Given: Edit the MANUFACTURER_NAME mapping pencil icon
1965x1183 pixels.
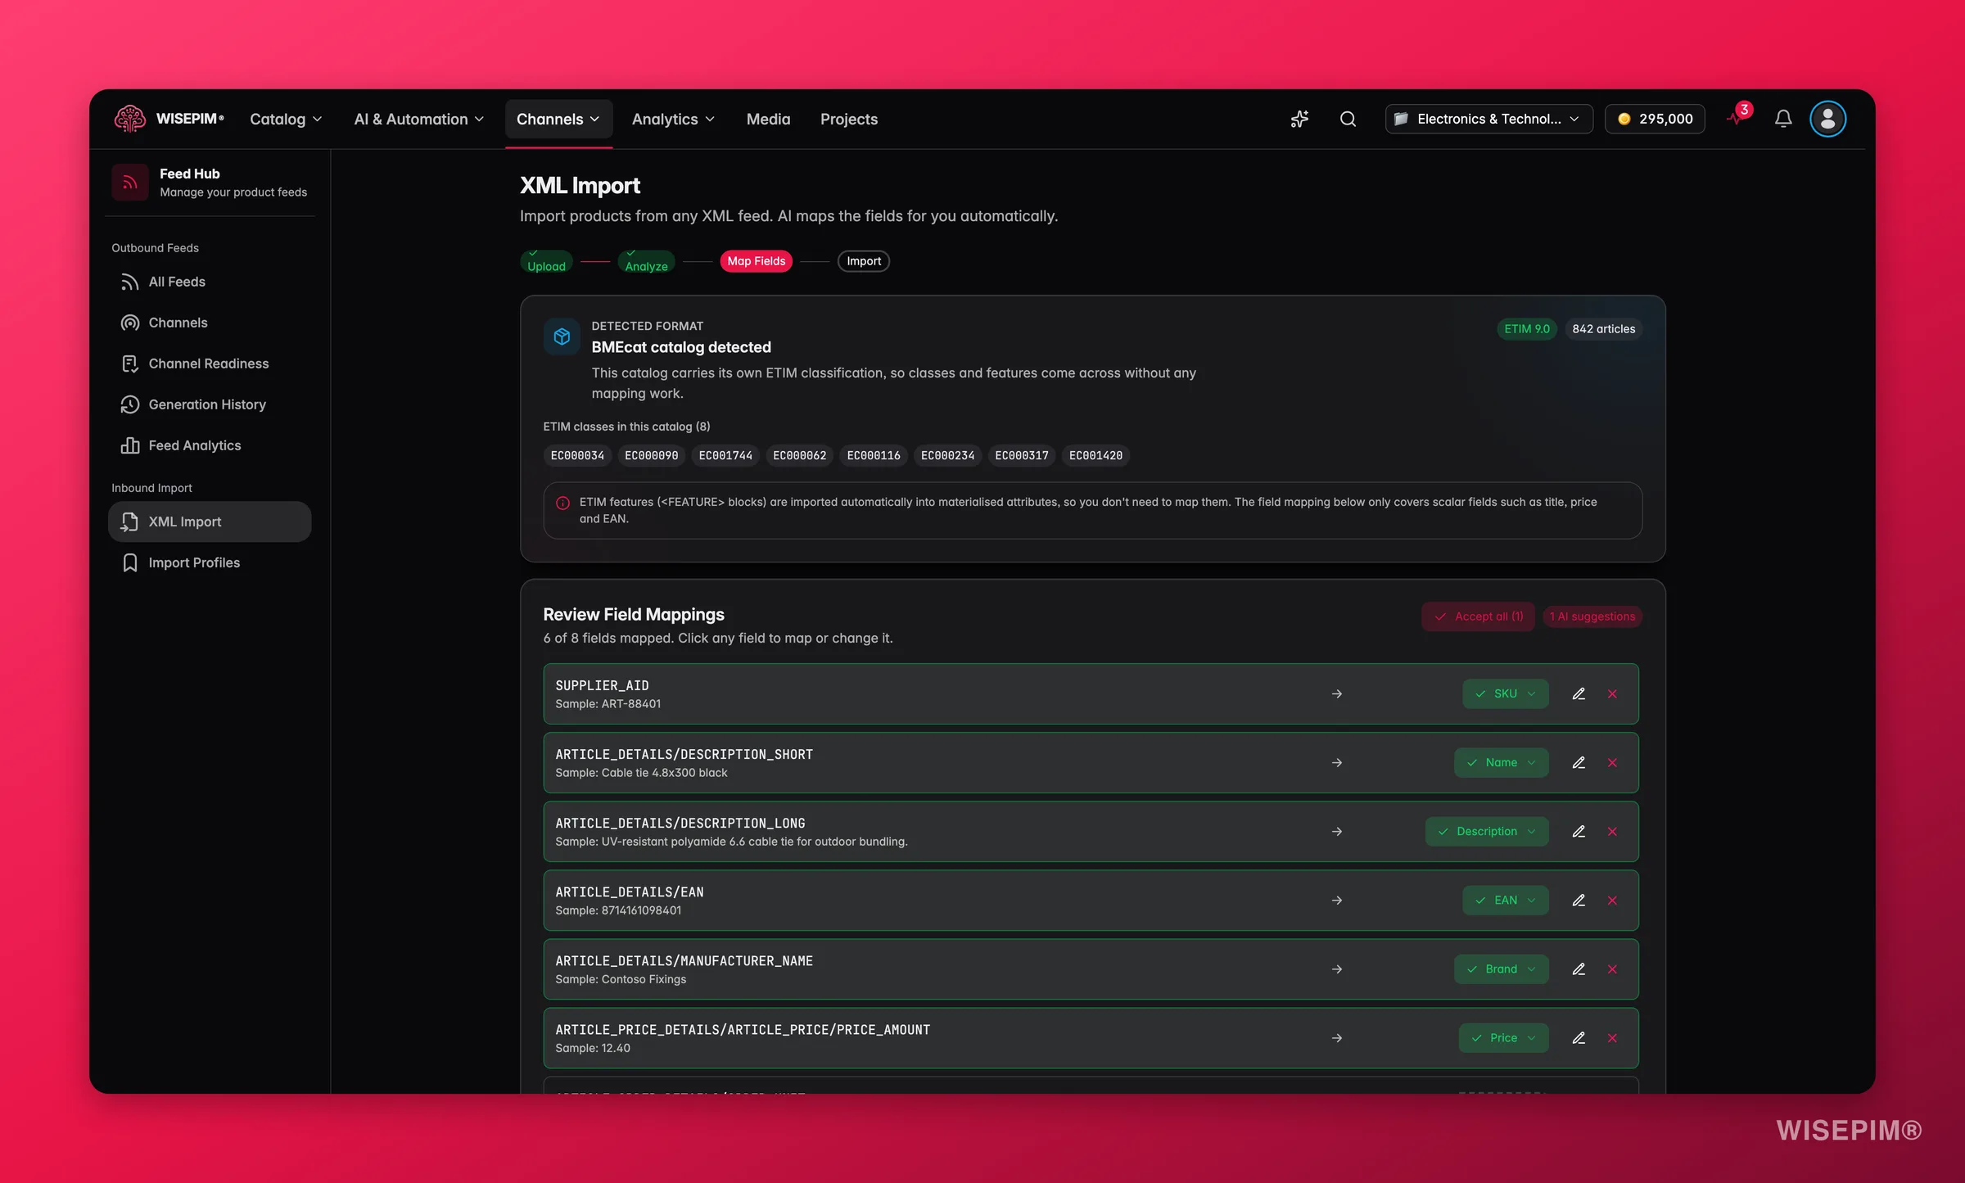Looking at the screenshot, I should pos(1579,969).
